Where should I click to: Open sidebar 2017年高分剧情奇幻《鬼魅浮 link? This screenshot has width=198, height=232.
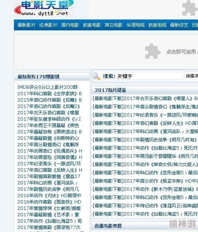48,145
